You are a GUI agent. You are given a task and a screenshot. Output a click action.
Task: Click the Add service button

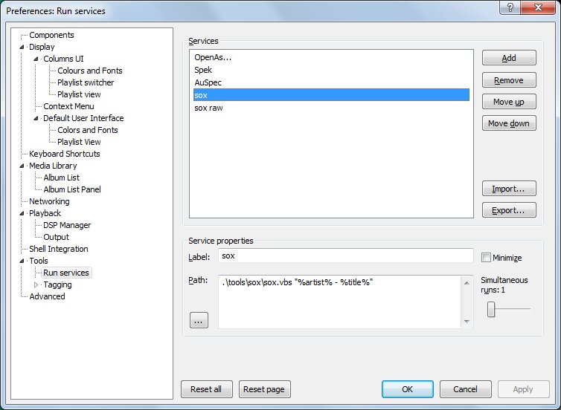coord(509,58)
